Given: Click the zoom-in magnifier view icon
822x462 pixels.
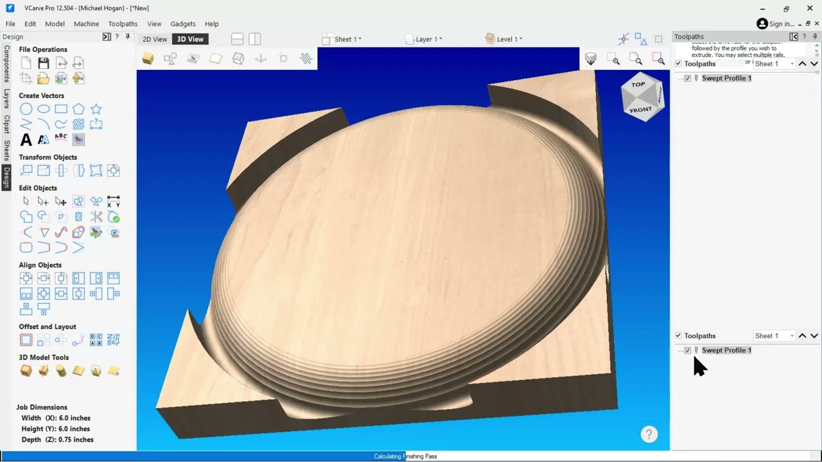Looking at the screenshot, I should pos(615,60).
